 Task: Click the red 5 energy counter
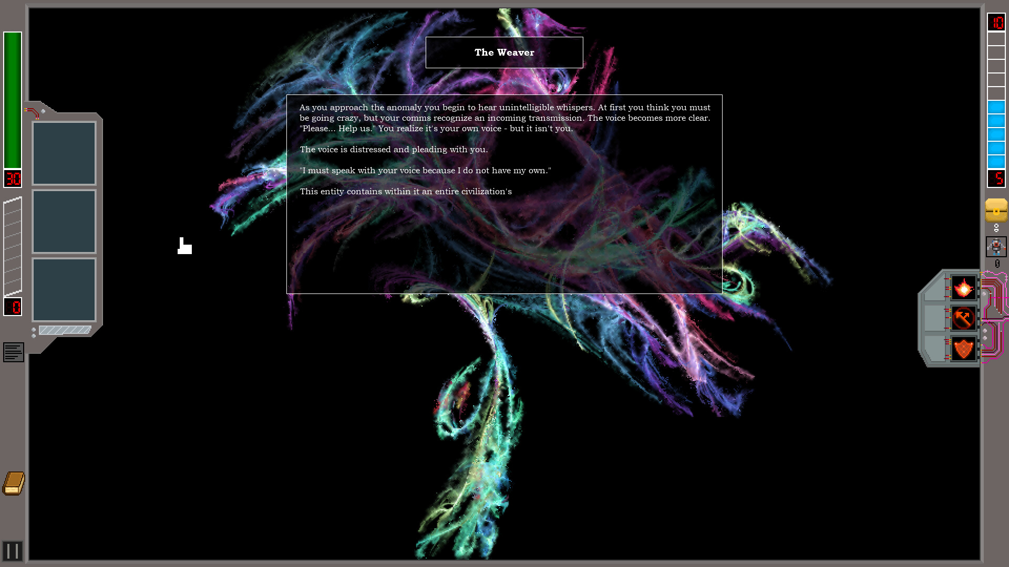click(x=996, y=178)
